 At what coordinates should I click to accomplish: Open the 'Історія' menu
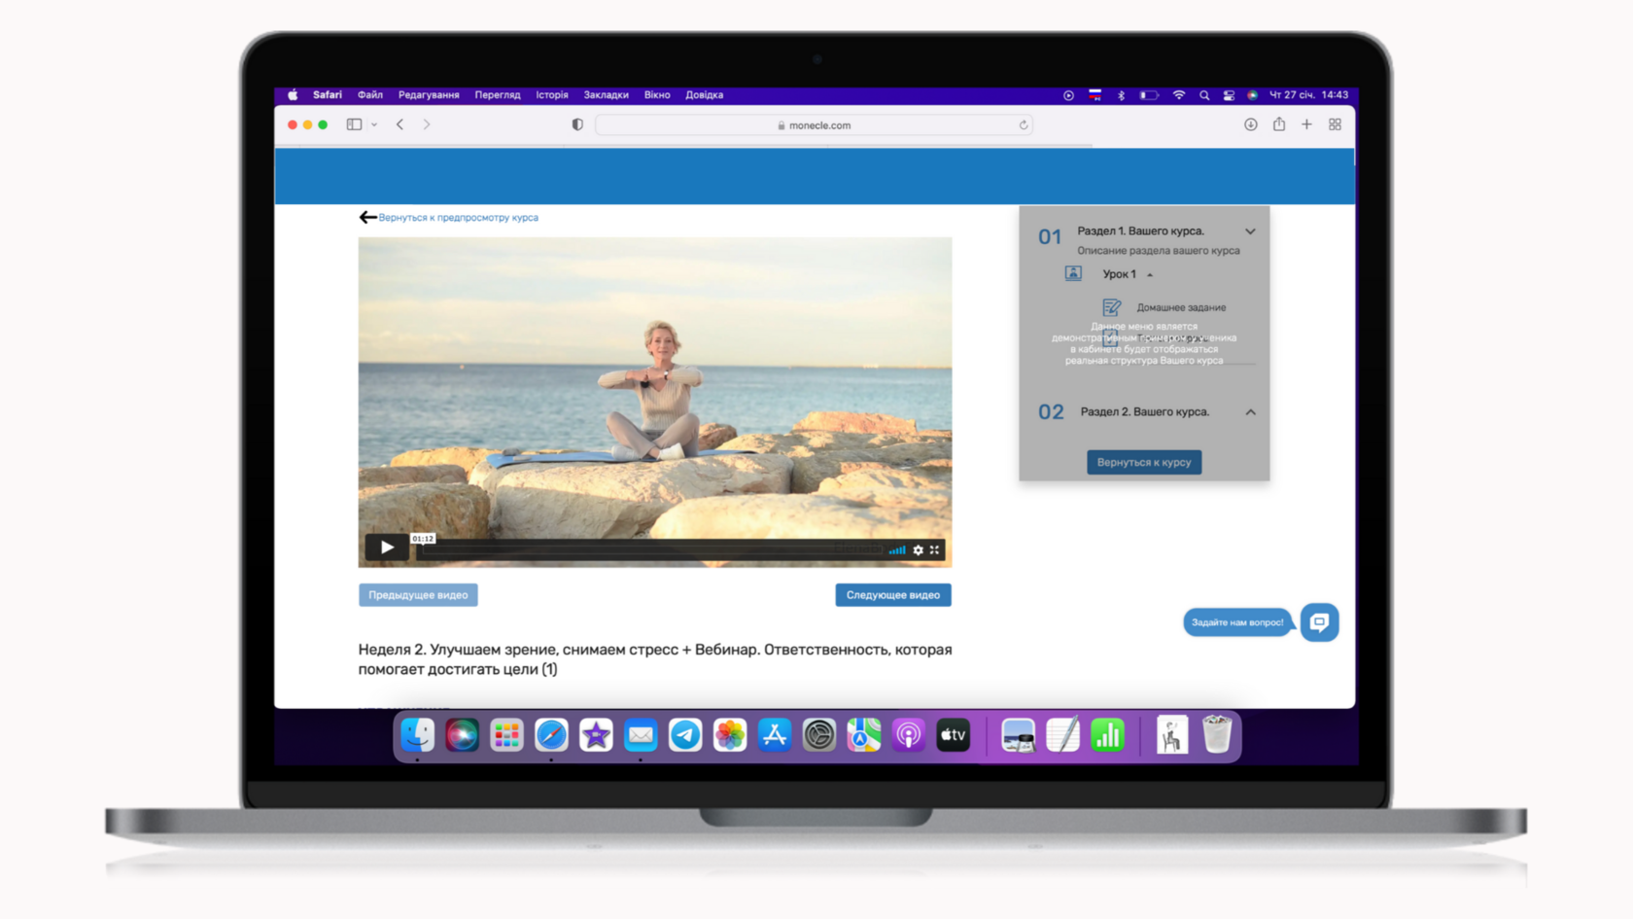click(551, 95)
